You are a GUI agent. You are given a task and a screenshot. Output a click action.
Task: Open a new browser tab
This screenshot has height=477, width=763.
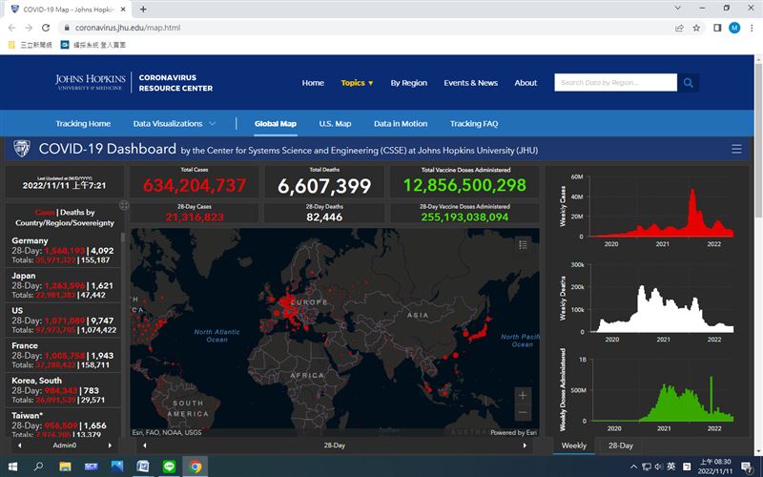click(x=143, y=9)
